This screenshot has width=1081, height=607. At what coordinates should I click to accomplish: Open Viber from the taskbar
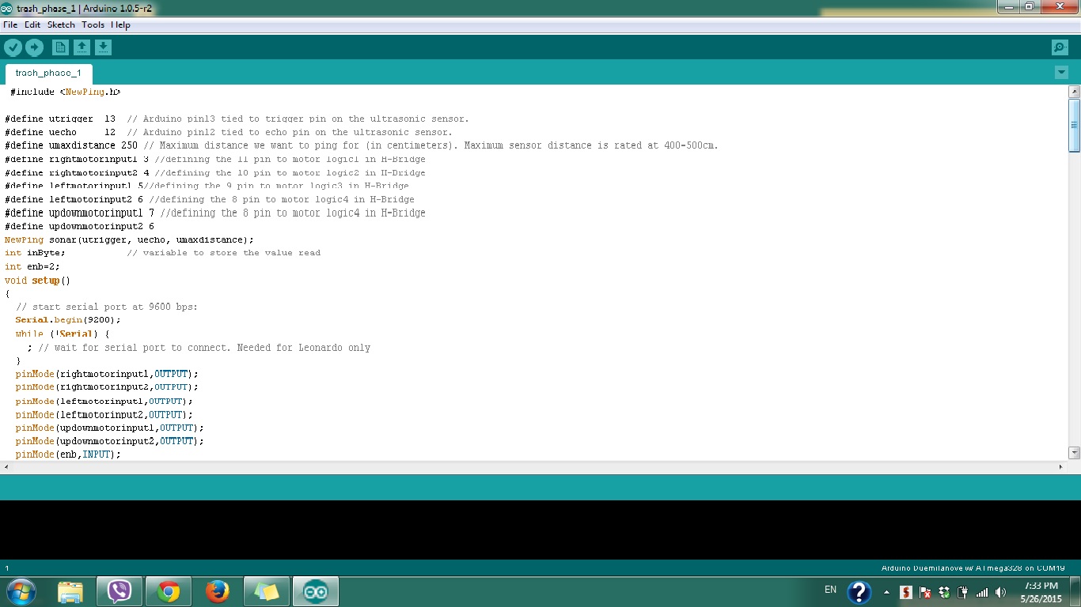[119, 591]
